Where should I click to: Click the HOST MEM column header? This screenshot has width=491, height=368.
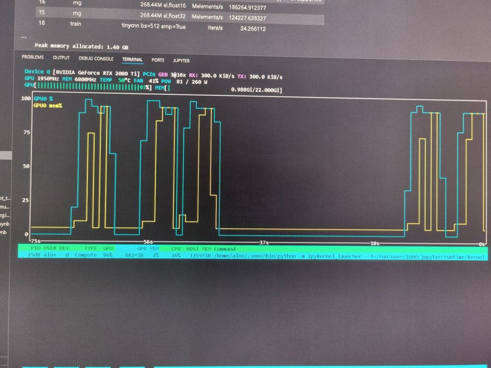pyautogui.click(x=199, y=249)
